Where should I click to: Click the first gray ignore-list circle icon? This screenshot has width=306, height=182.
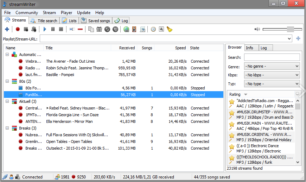tap(107, 29)
